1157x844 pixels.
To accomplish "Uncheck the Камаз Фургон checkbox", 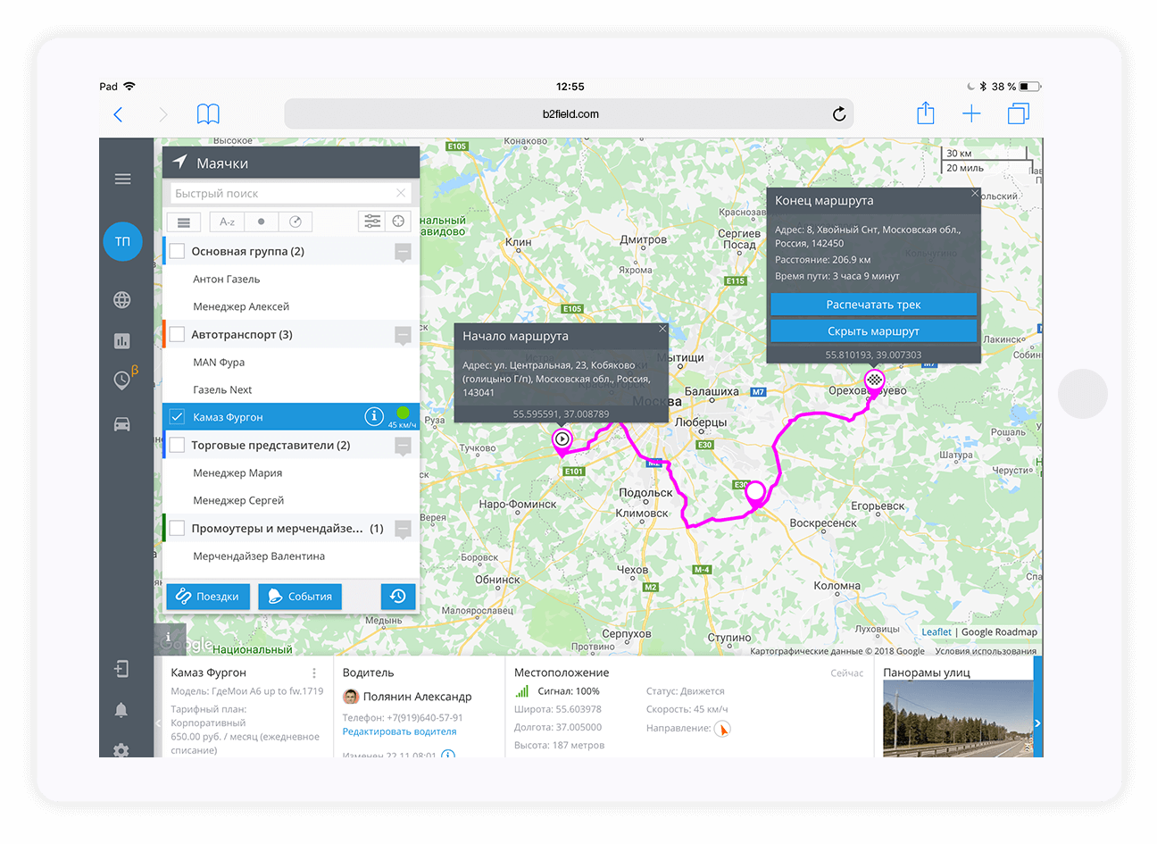I will [177, 417].
